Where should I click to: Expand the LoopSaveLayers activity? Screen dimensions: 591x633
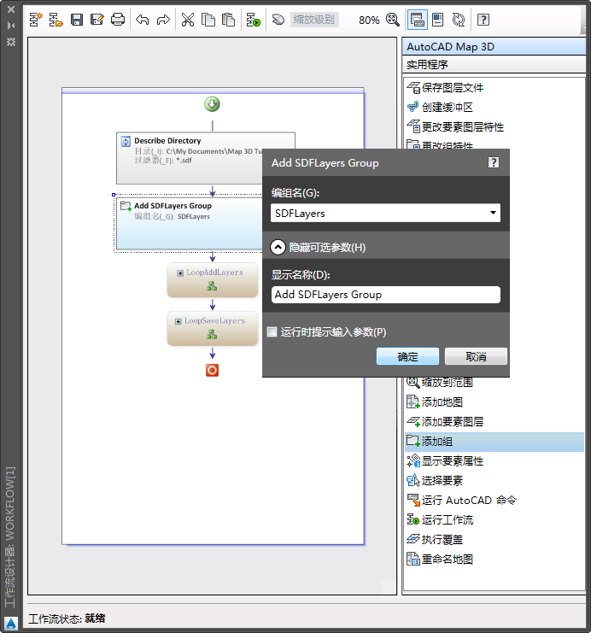178,321
